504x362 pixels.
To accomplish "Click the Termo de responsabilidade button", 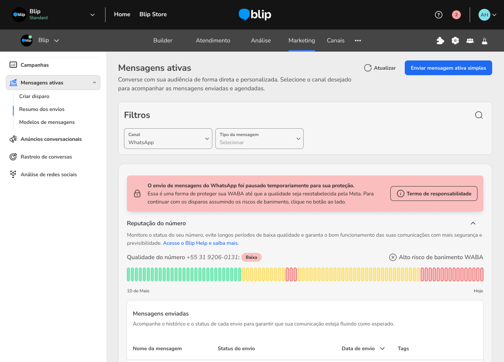I will [x=434, y=194].
